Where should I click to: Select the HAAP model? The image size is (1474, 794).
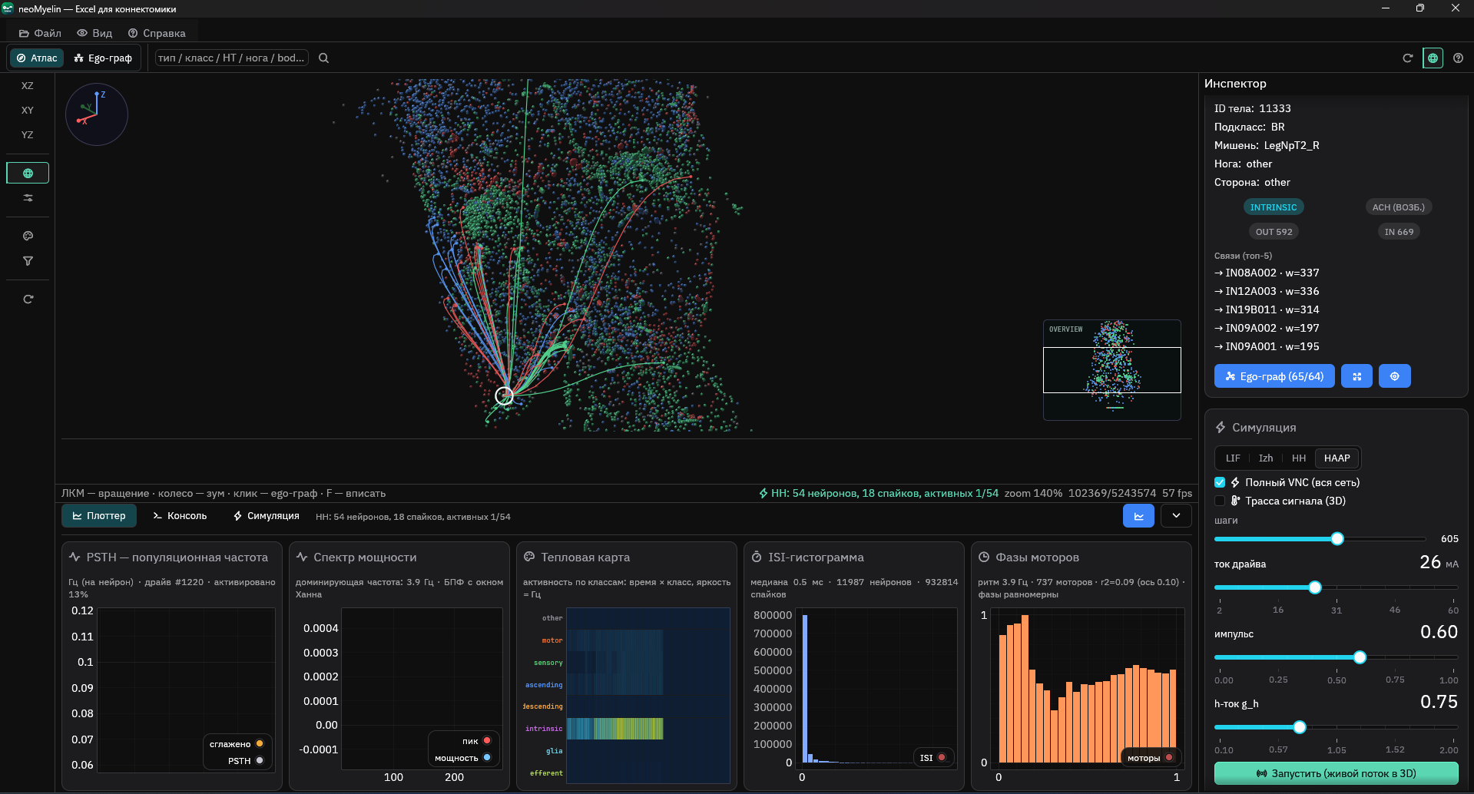click(1337, 458)
